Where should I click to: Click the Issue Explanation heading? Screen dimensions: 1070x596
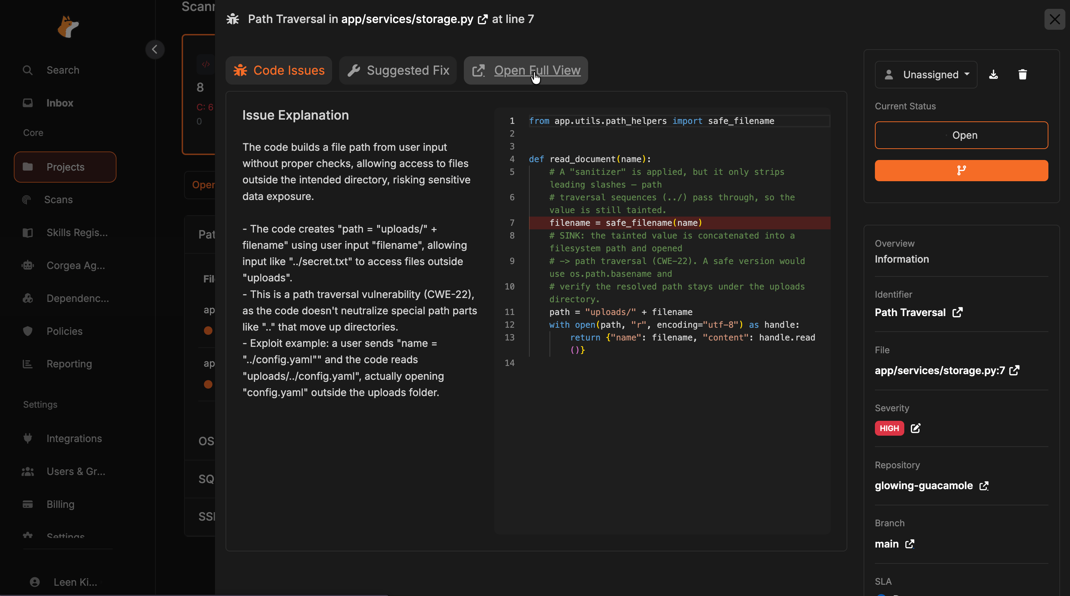click(x=296, y=115)
